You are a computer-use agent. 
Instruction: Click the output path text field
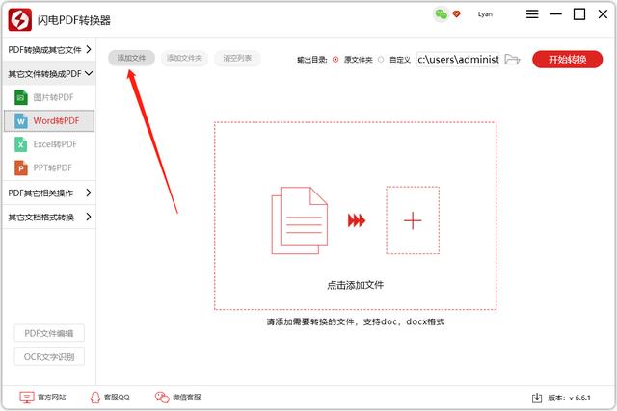458,59
